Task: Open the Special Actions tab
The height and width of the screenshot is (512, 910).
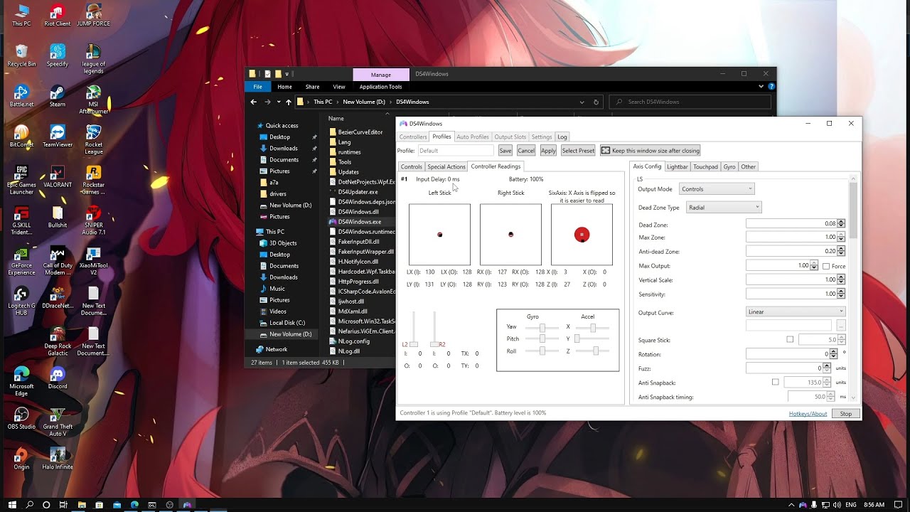Action: 446,166
